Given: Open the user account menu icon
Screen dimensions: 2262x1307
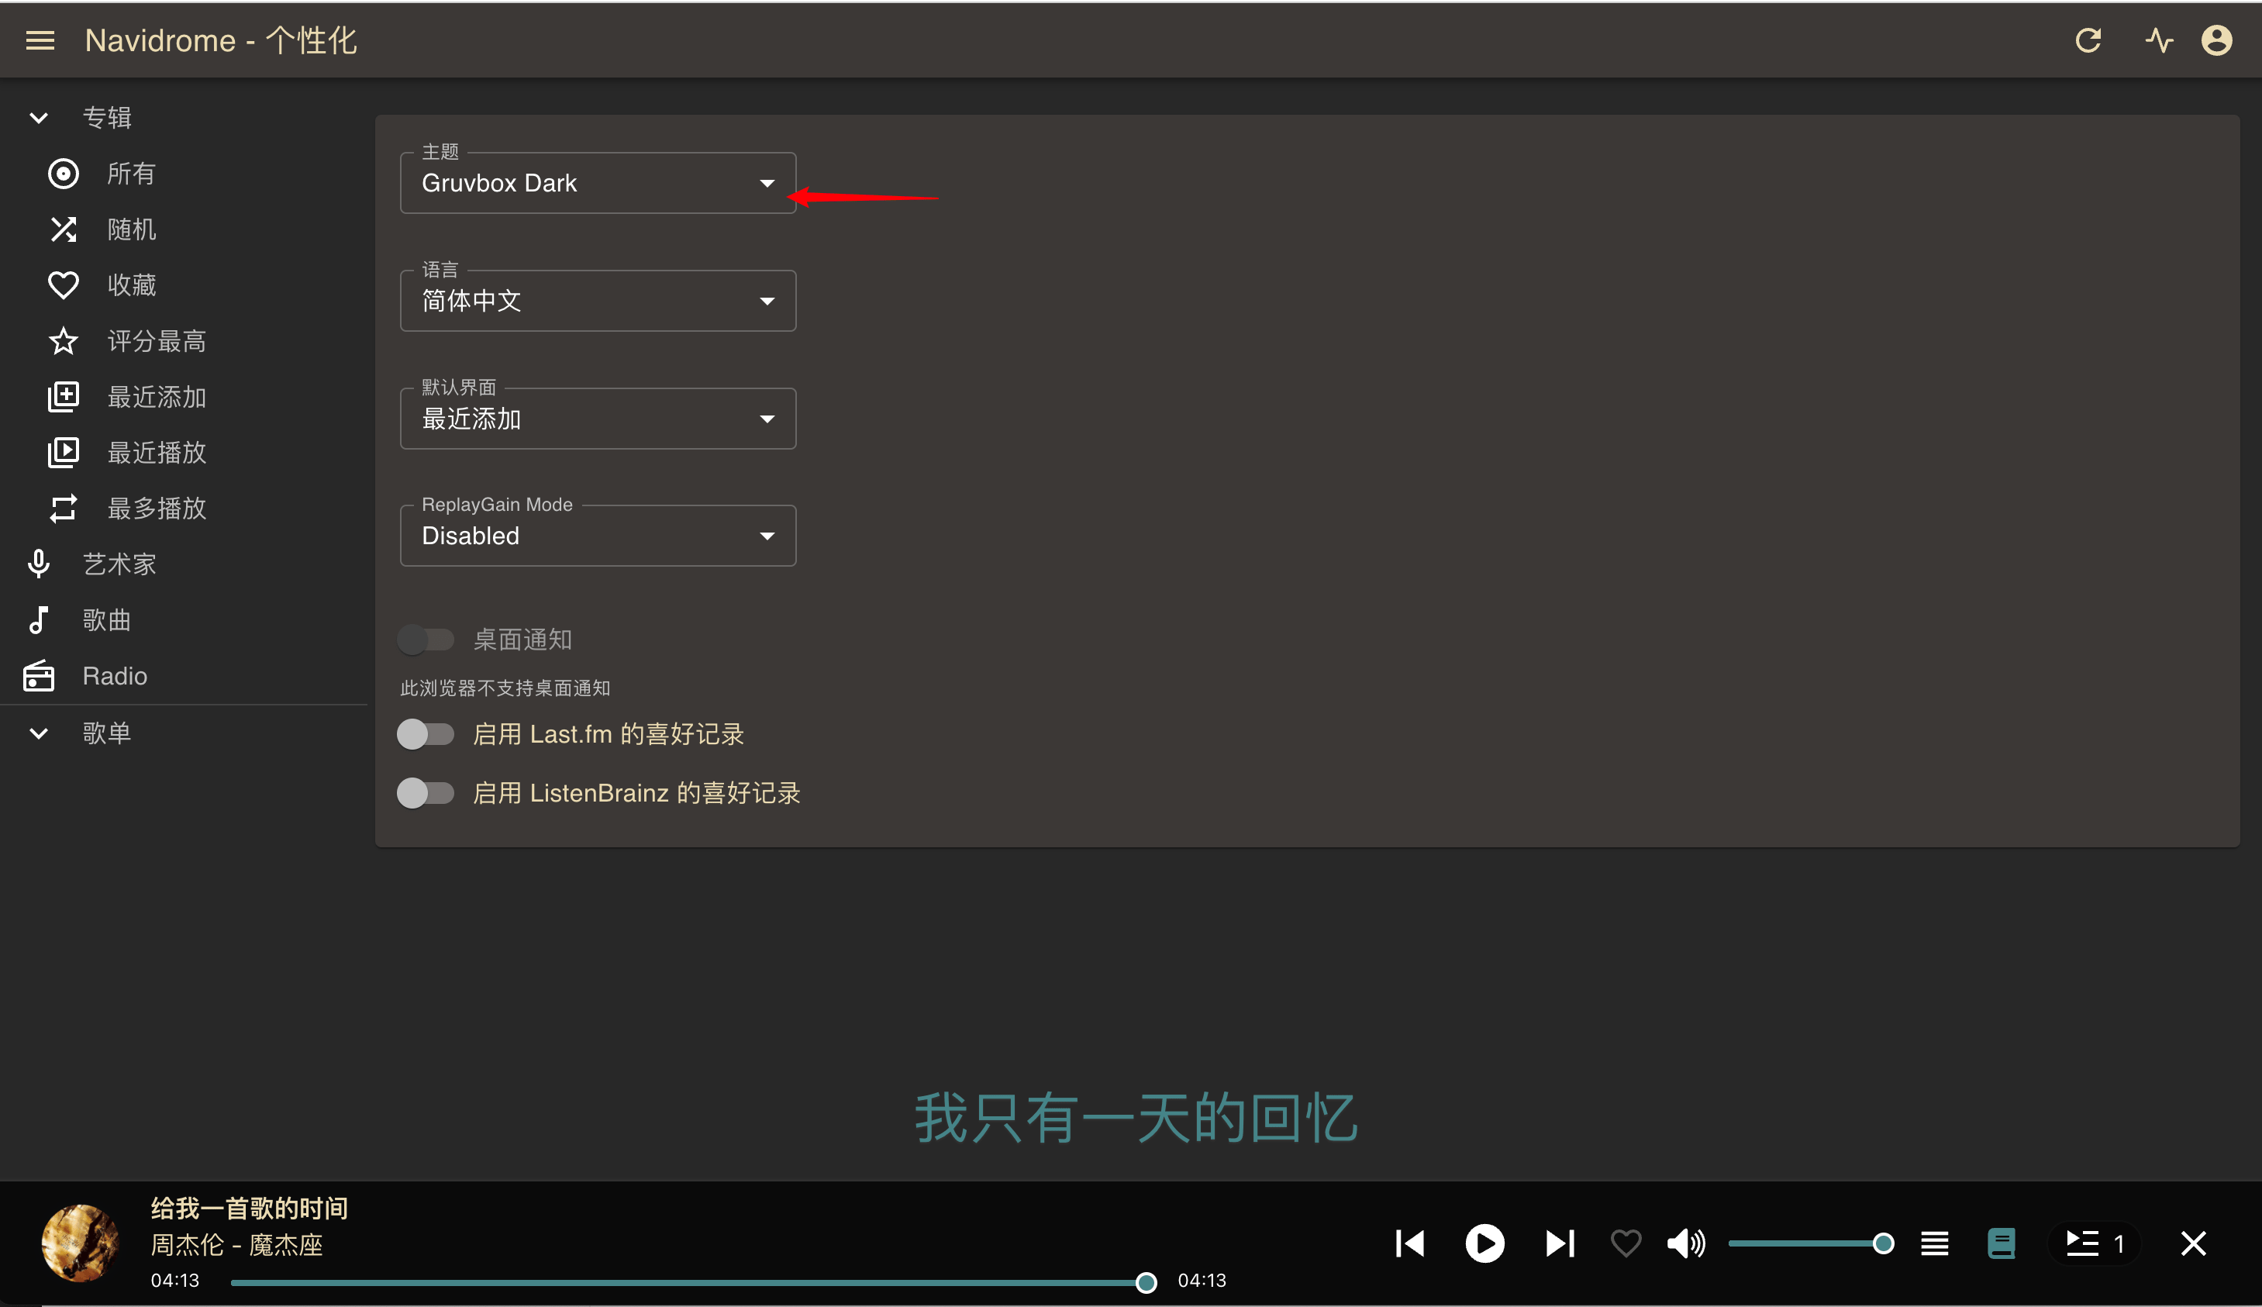Looking at the screenshot, I should pyautogui.click(x=2216, y=40).
